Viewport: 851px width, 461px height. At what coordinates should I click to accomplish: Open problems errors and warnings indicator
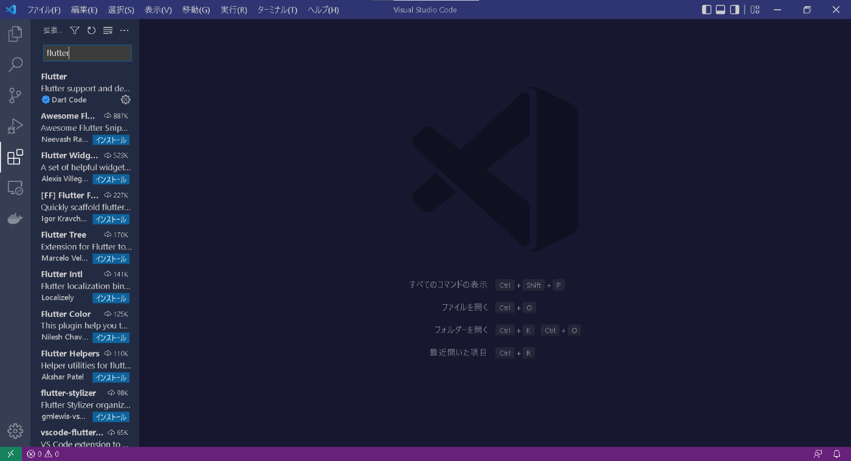click(43, 454)
